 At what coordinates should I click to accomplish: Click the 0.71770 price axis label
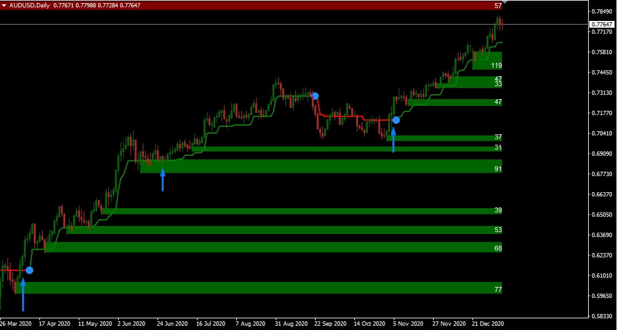pyautogui.click(x=602, y=113)
